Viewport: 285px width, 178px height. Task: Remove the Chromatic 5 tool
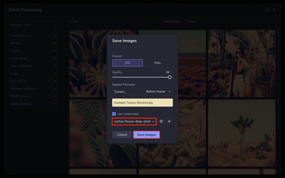coord(55,36)
